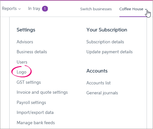The image size is (153, 129).
Task: Click Switch businesses link
Action: point(96,9)
